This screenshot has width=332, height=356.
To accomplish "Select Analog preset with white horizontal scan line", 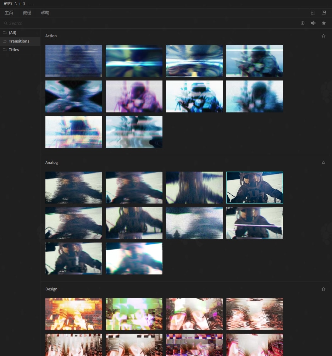I will point(255,223).
